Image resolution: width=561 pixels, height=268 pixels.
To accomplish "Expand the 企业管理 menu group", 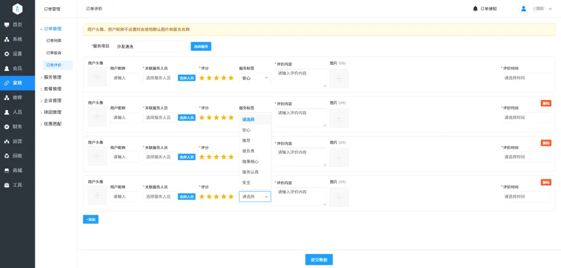I will (x=50, y=101).
